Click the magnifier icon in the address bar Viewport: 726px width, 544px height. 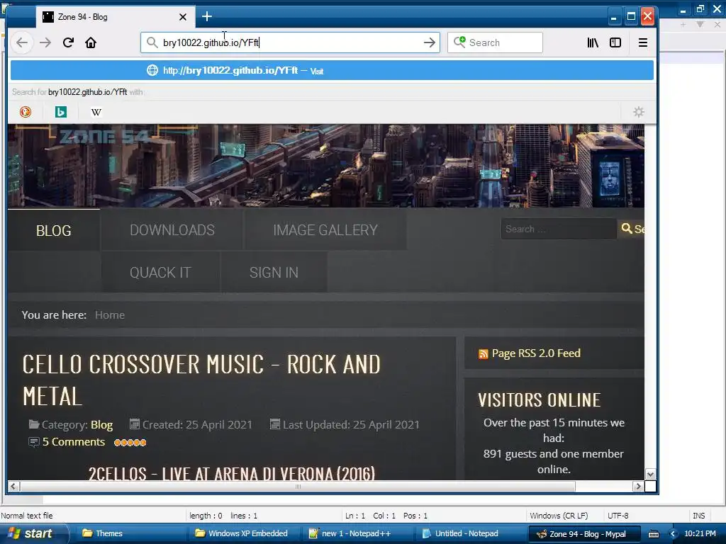[x=152, y=42]
